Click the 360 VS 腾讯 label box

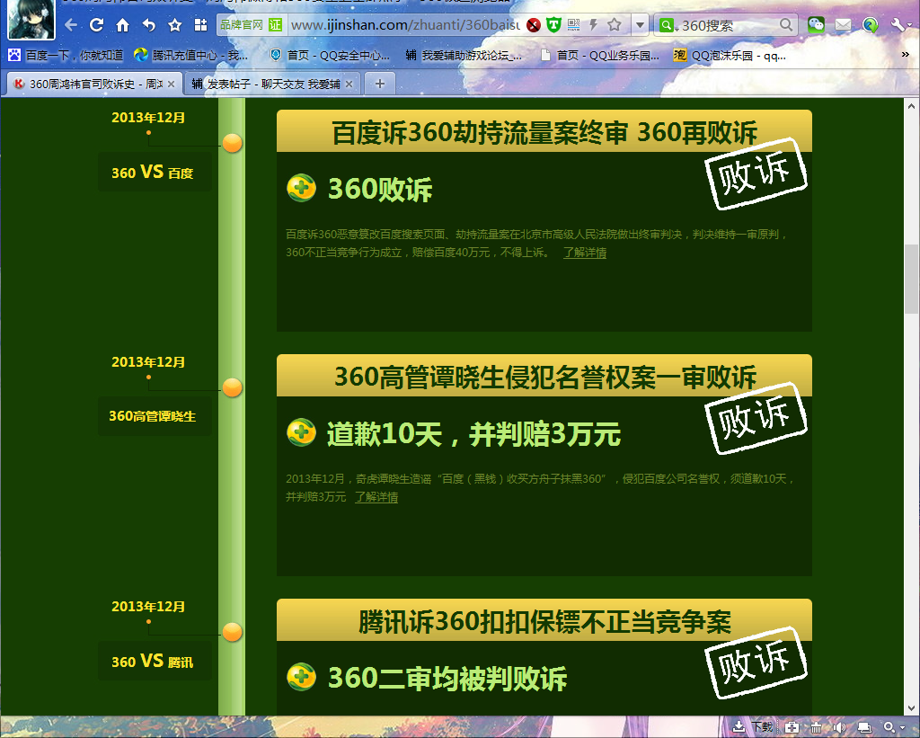tap(155, 661)
